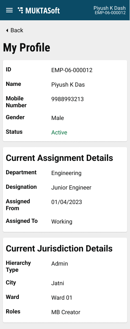130x329 pixels.
Task: Select the ID value EMP-06-000012
Action: coord(72,70)
